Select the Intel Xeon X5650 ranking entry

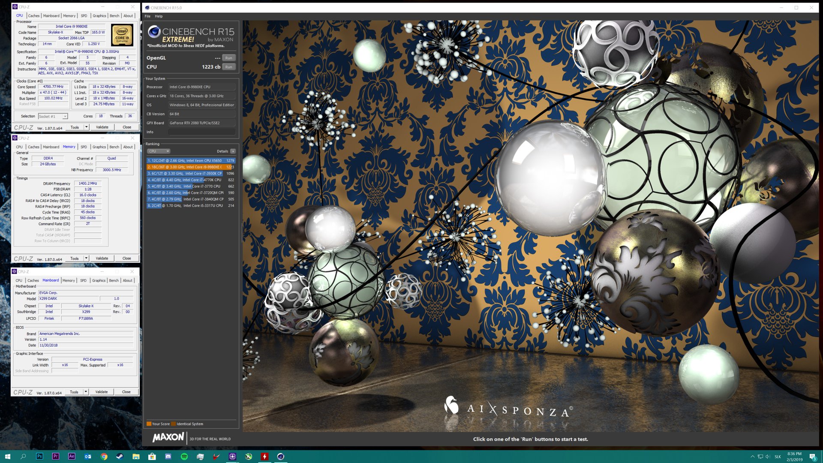(191, 161)
